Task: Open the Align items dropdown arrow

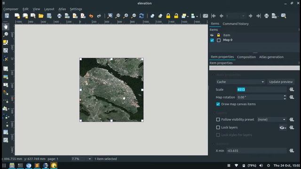Action: pos(197,16)
